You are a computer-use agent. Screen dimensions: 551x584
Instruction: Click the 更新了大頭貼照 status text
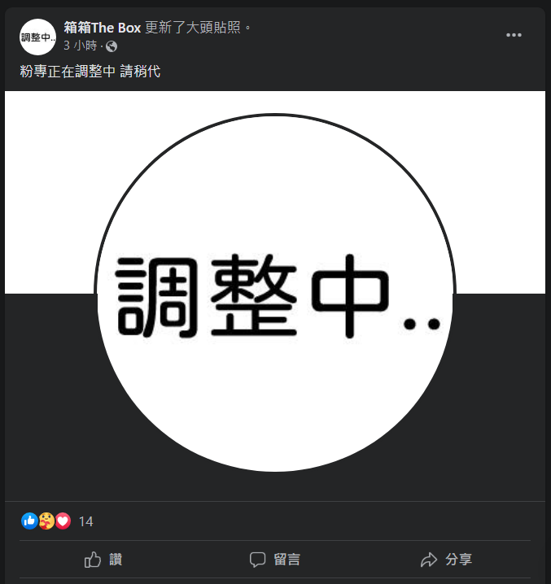coord(193,28)
